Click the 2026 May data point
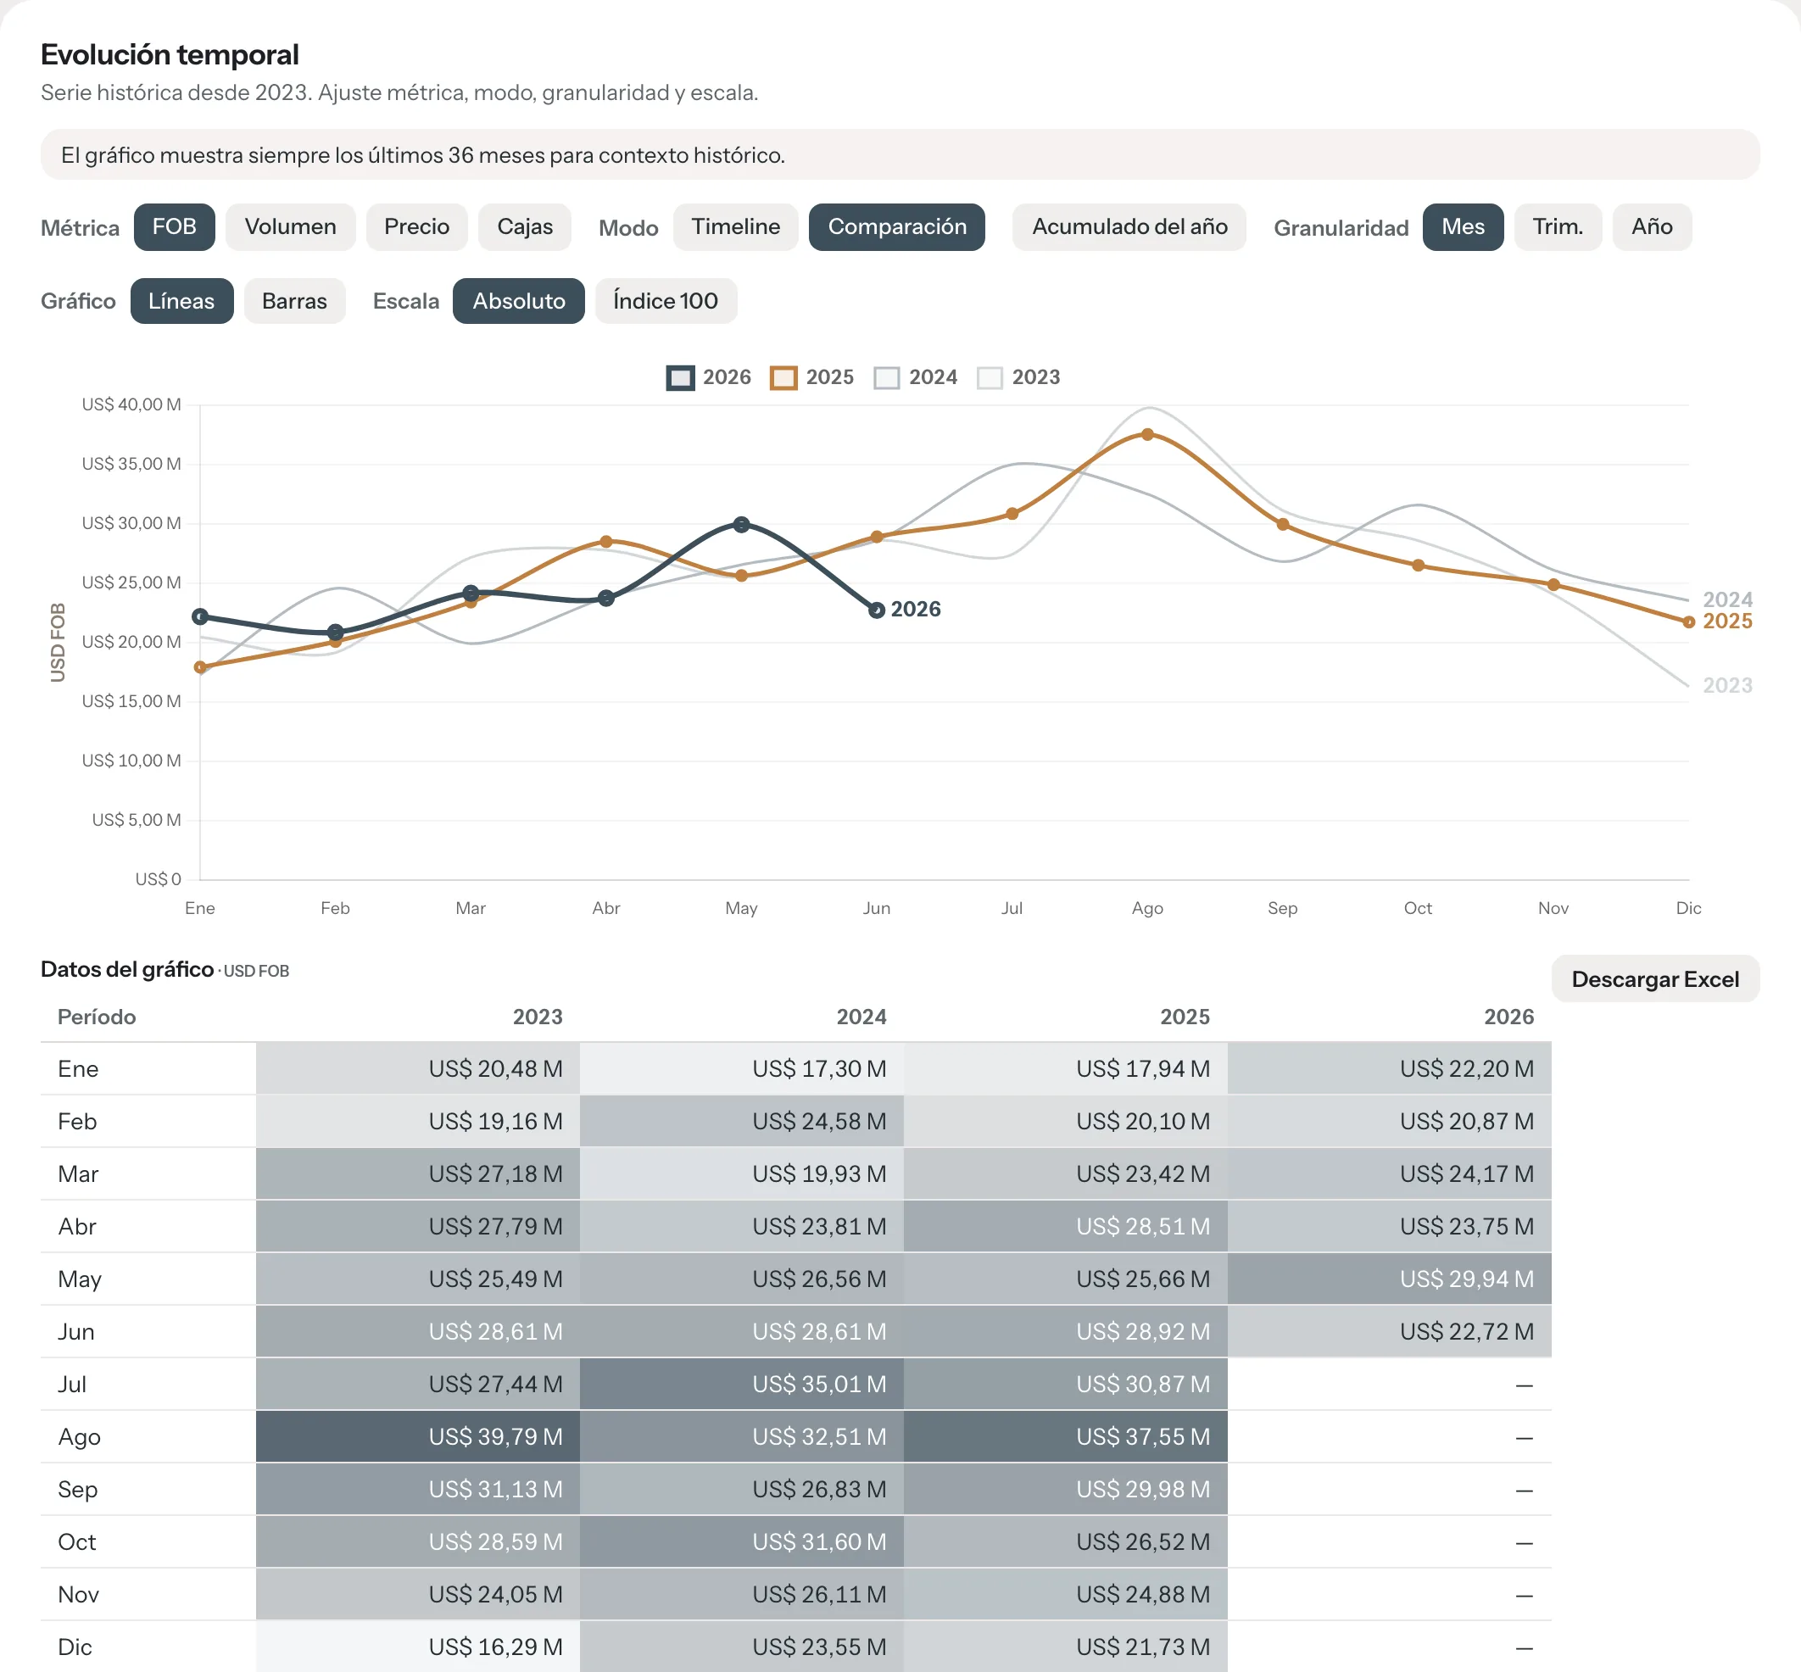This screenshot has height=1672, width=1801. 741,525
